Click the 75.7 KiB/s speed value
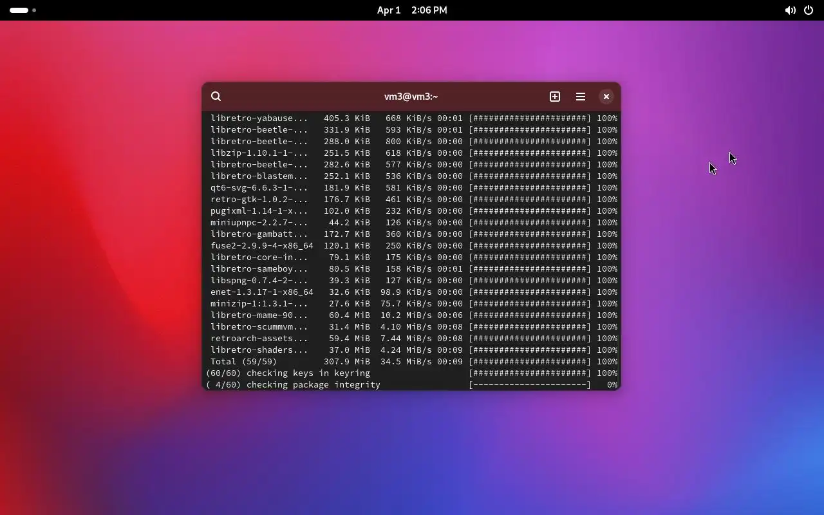Screen dimensions: 824x515 (406, 304)
